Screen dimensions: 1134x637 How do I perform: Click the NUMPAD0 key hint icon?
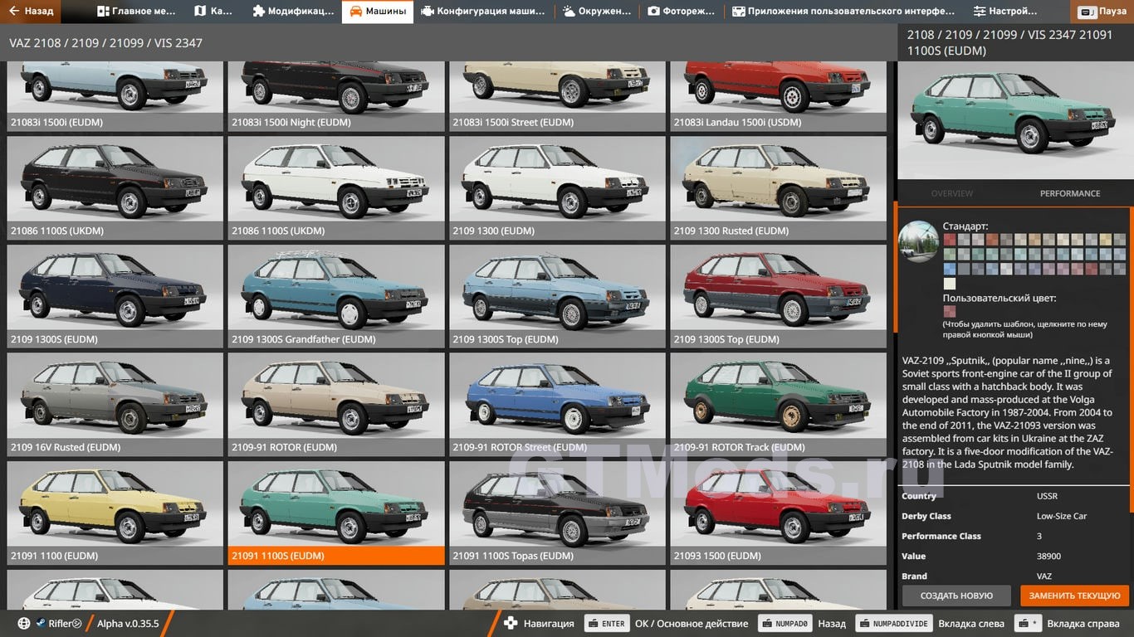pyautogui.click(x=785, y=624)
